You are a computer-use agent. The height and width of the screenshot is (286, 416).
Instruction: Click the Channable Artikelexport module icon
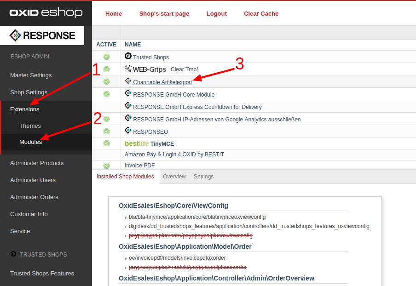click(x=128, y=81)
